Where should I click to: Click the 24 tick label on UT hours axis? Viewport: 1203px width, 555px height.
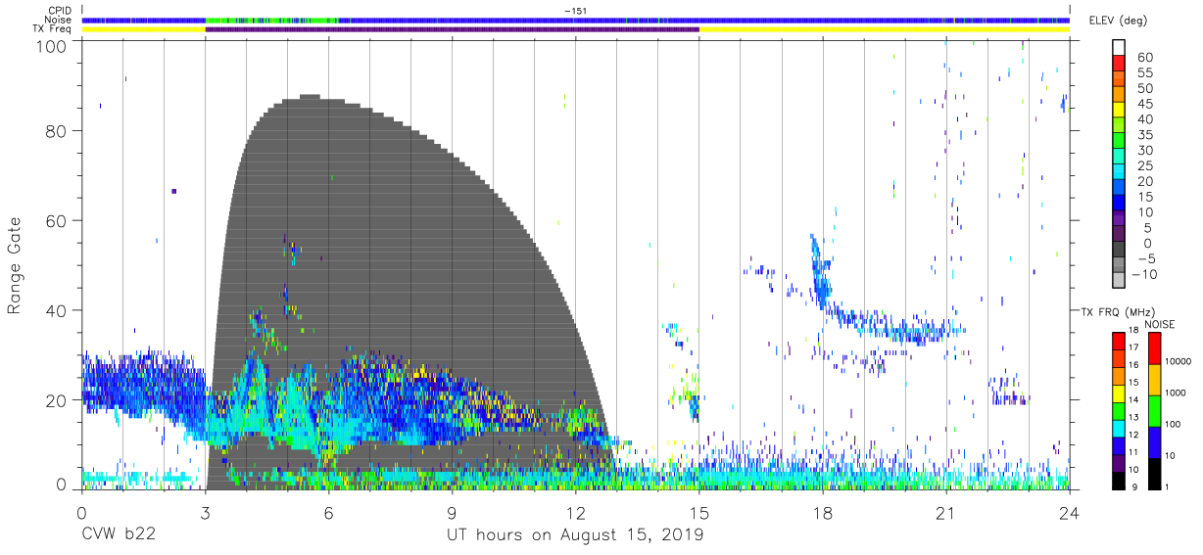(x=1069, y=515)
